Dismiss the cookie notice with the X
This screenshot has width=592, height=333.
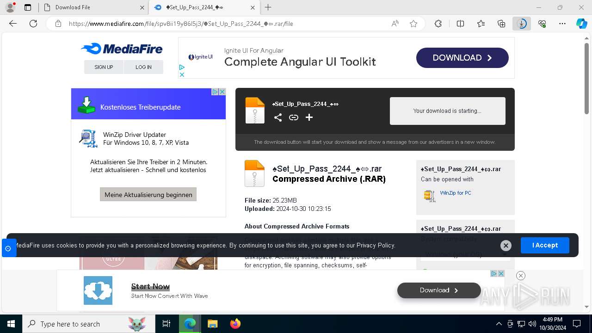click(506, 246)
